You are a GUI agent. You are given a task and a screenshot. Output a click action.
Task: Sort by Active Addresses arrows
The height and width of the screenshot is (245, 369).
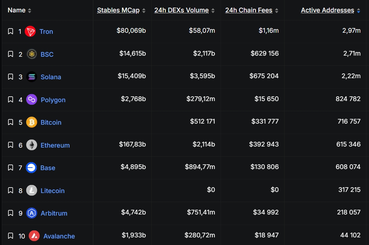tap(359, 11)
